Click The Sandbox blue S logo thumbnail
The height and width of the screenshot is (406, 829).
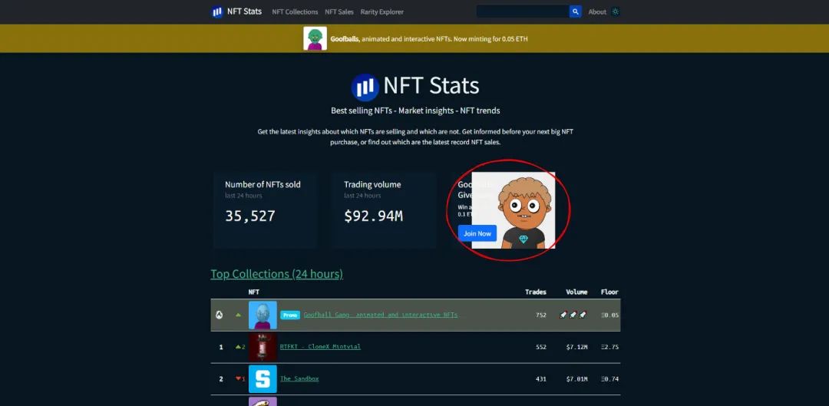pos(263,379)
